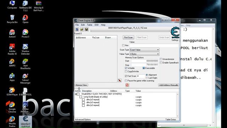Open the Value Type 4 Bytes dropdown

pos(144,54)
